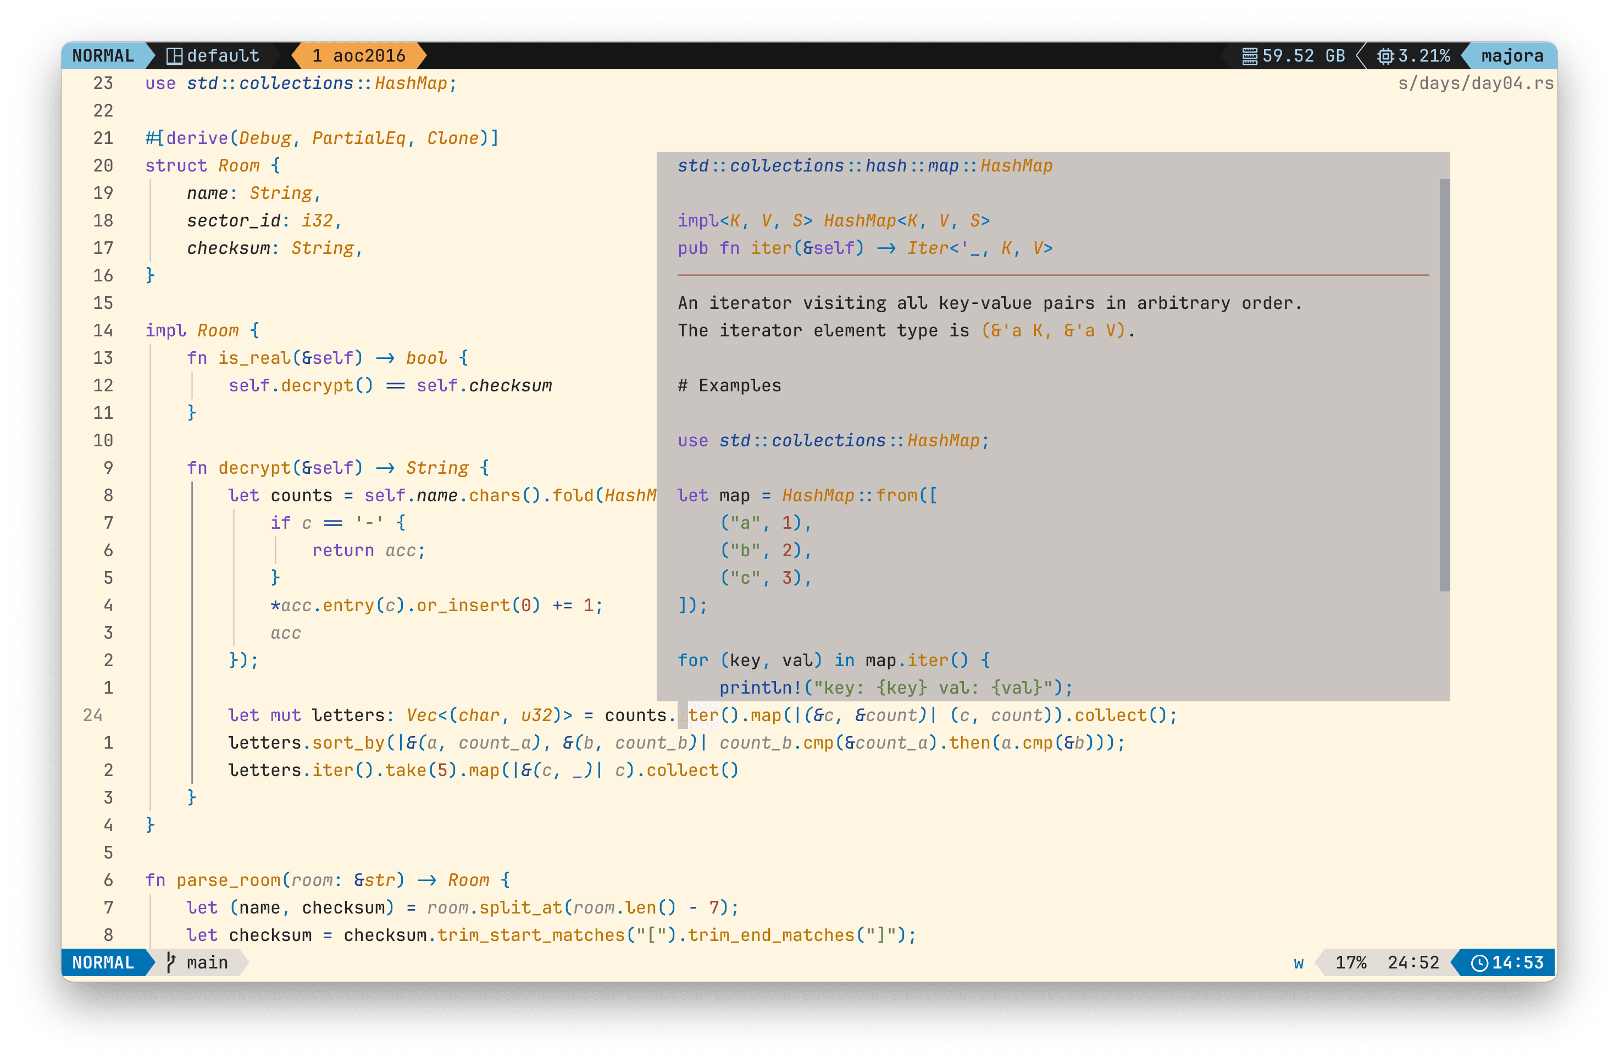Screen dimensions: 1619x1063
Task: Click the '("c", 3),' line in popup
Action: (x=766, y=578)
